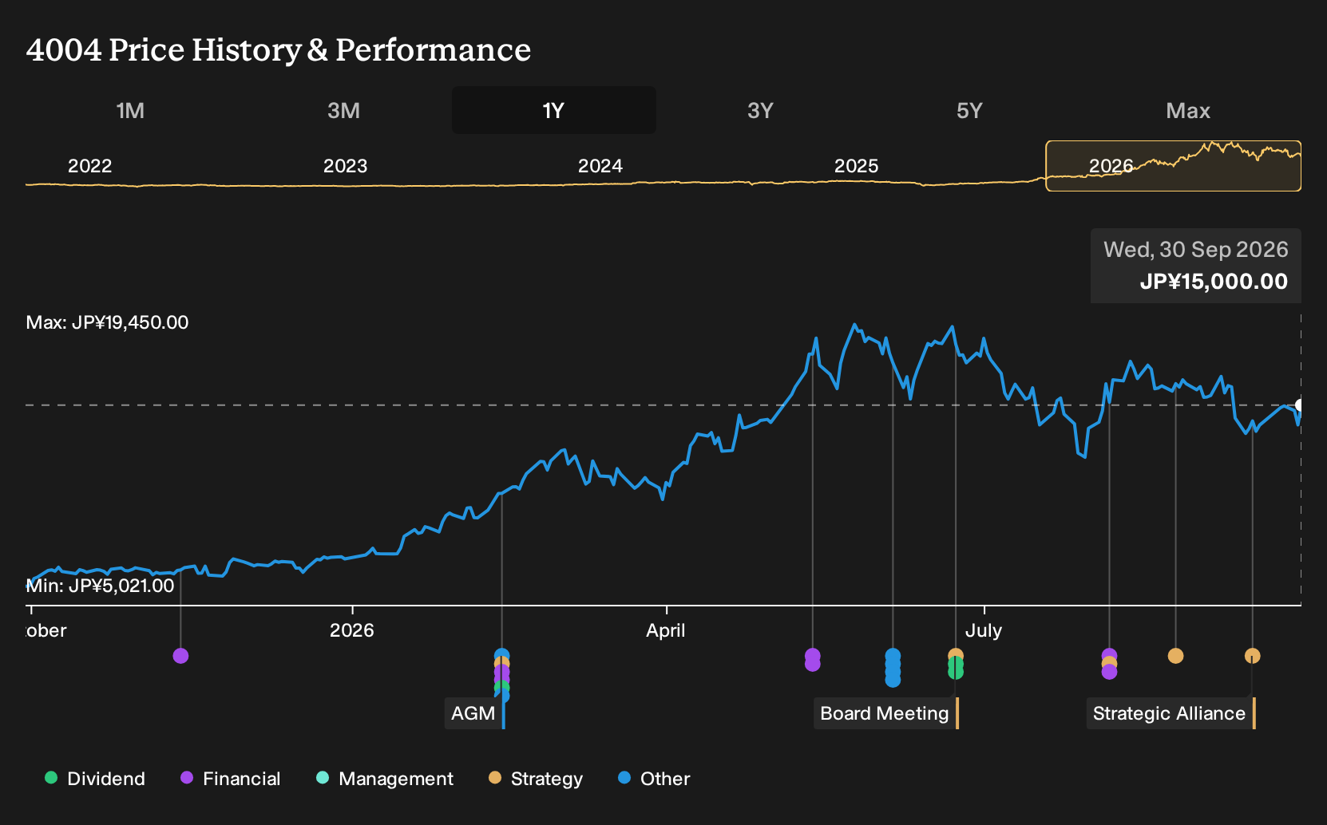
Task: Toggle the Dividend legend filter
Action: pos(95,779)
